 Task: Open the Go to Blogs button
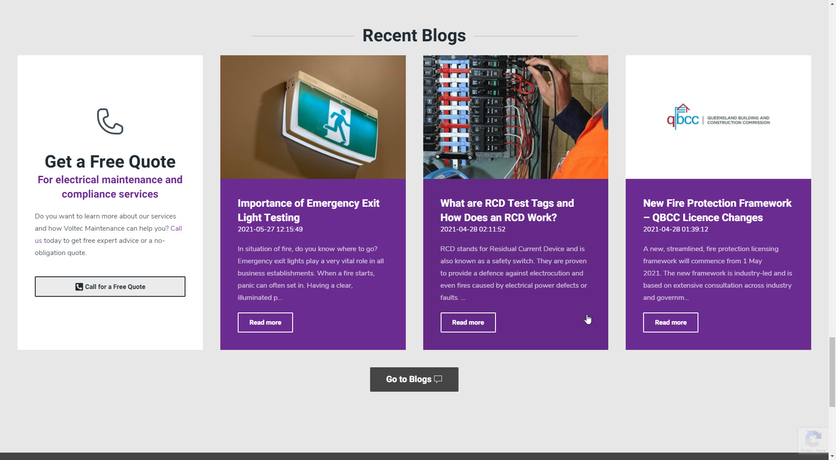pos(414,379)
